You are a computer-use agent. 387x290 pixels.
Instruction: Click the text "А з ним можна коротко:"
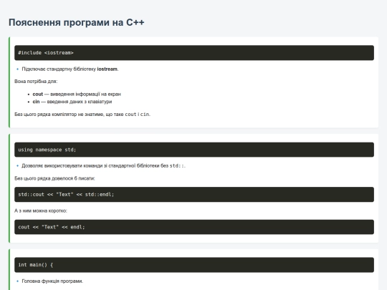coord(41,211)
